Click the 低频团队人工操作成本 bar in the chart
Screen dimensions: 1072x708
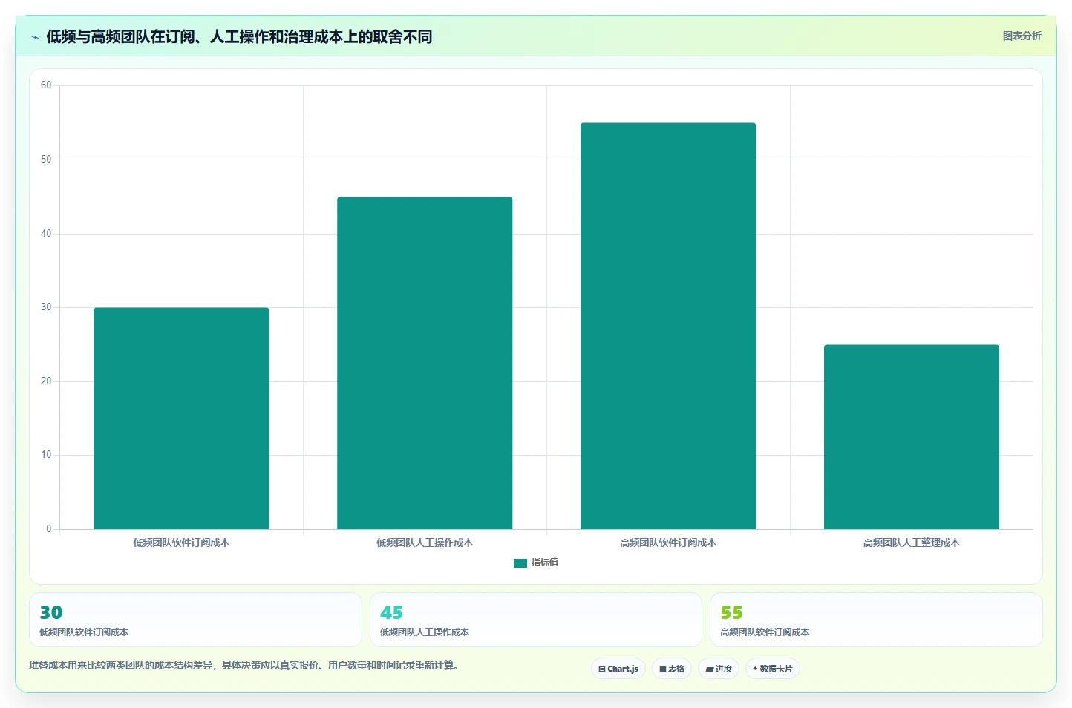425,363
